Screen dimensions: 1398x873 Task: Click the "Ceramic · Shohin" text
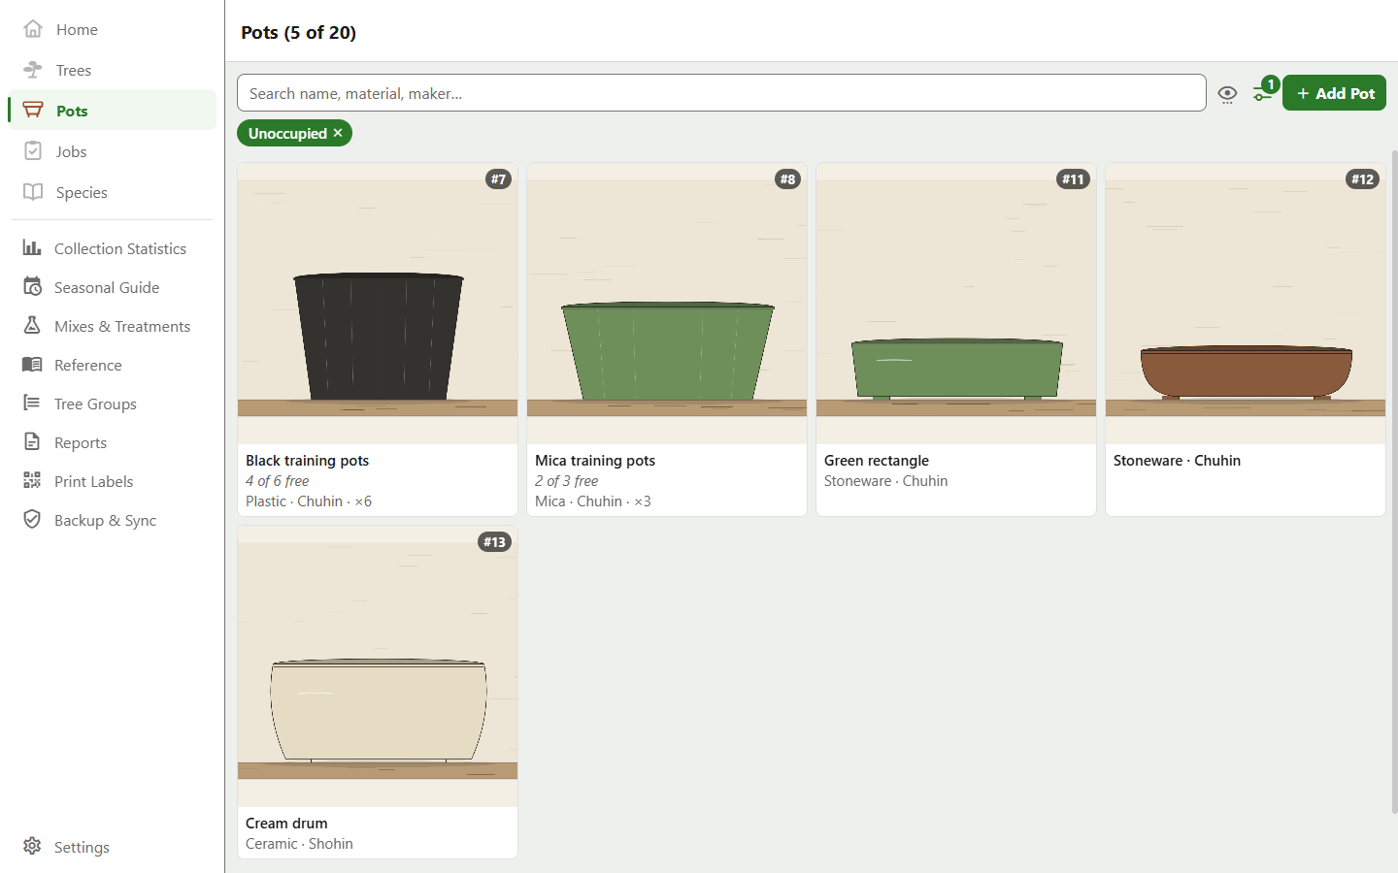click(299, 844)
